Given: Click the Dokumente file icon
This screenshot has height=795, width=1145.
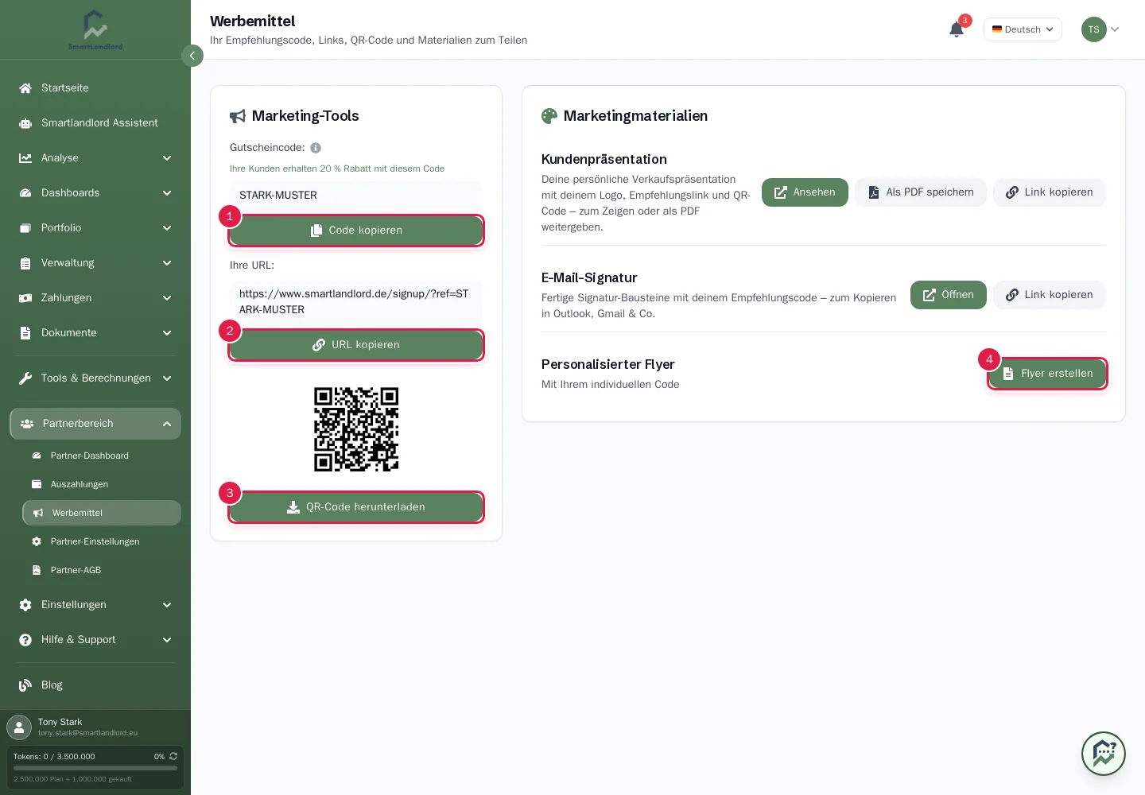Looking at the screenshot, I should tap(25, 333).
